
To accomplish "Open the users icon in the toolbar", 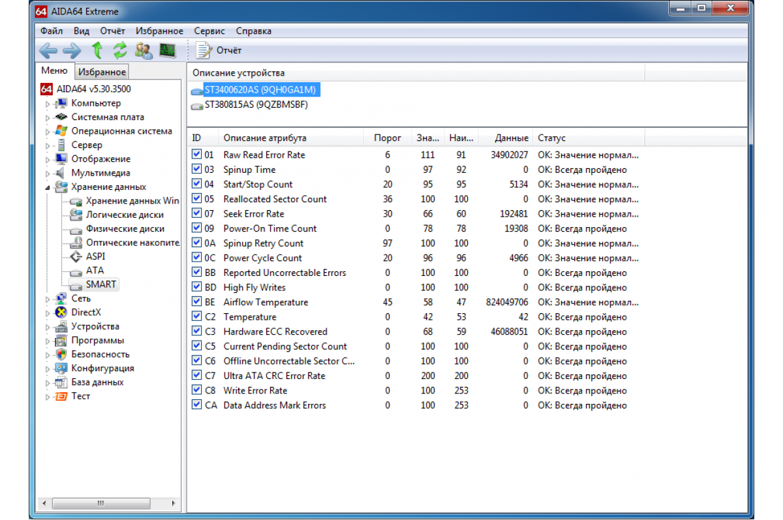I will 144,50.
